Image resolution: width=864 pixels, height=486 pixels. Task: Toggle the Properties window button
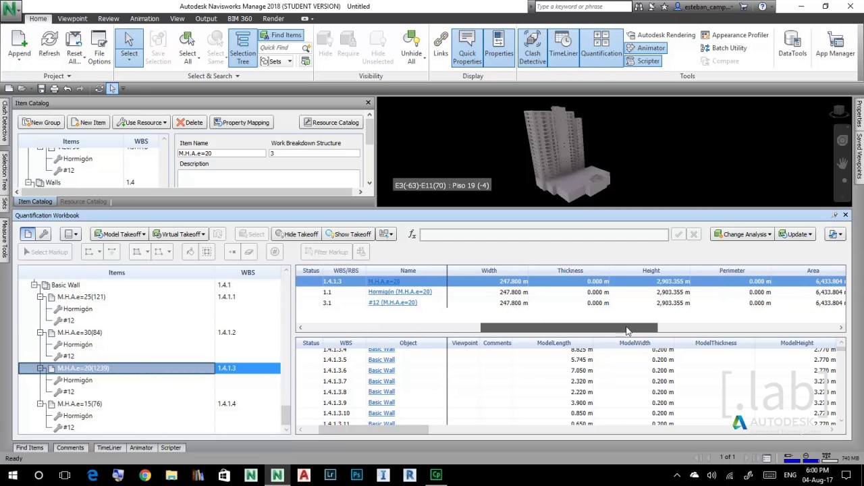coord(499,47)
